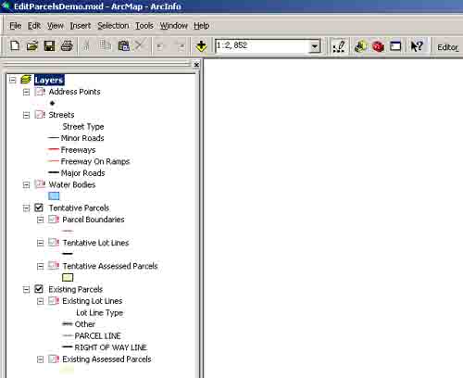Image resolution: width=463 pixels, height=378 pixels.
Task: Click the ArcMap title bar icon
Action: coord(6,6)
